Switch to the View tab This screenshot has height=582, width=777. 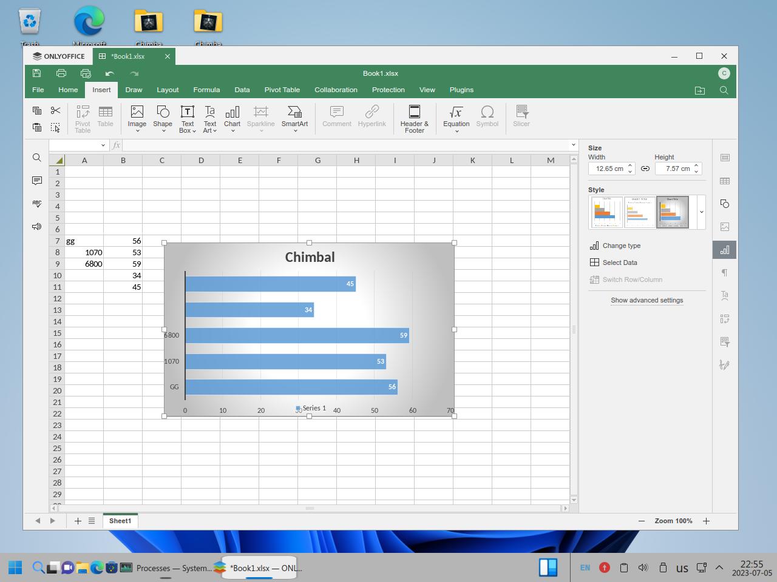pos(427,90)
